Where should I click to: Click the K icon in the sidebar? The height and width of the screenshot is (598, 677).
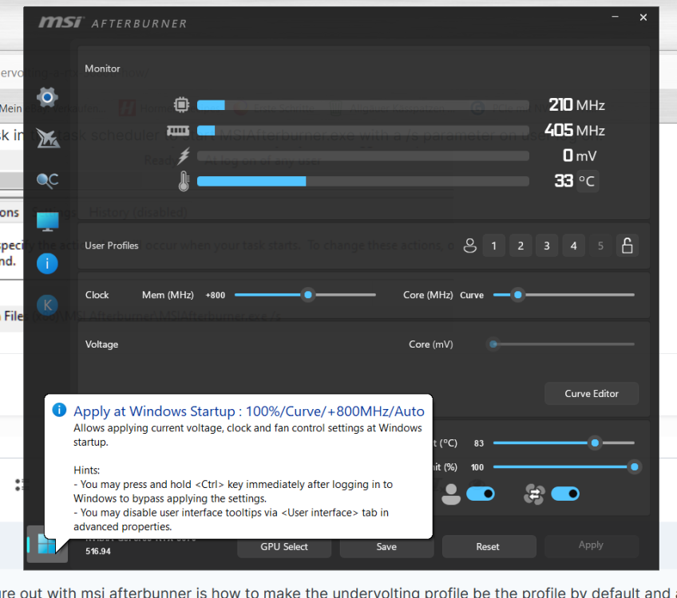(x=47, y=304)
